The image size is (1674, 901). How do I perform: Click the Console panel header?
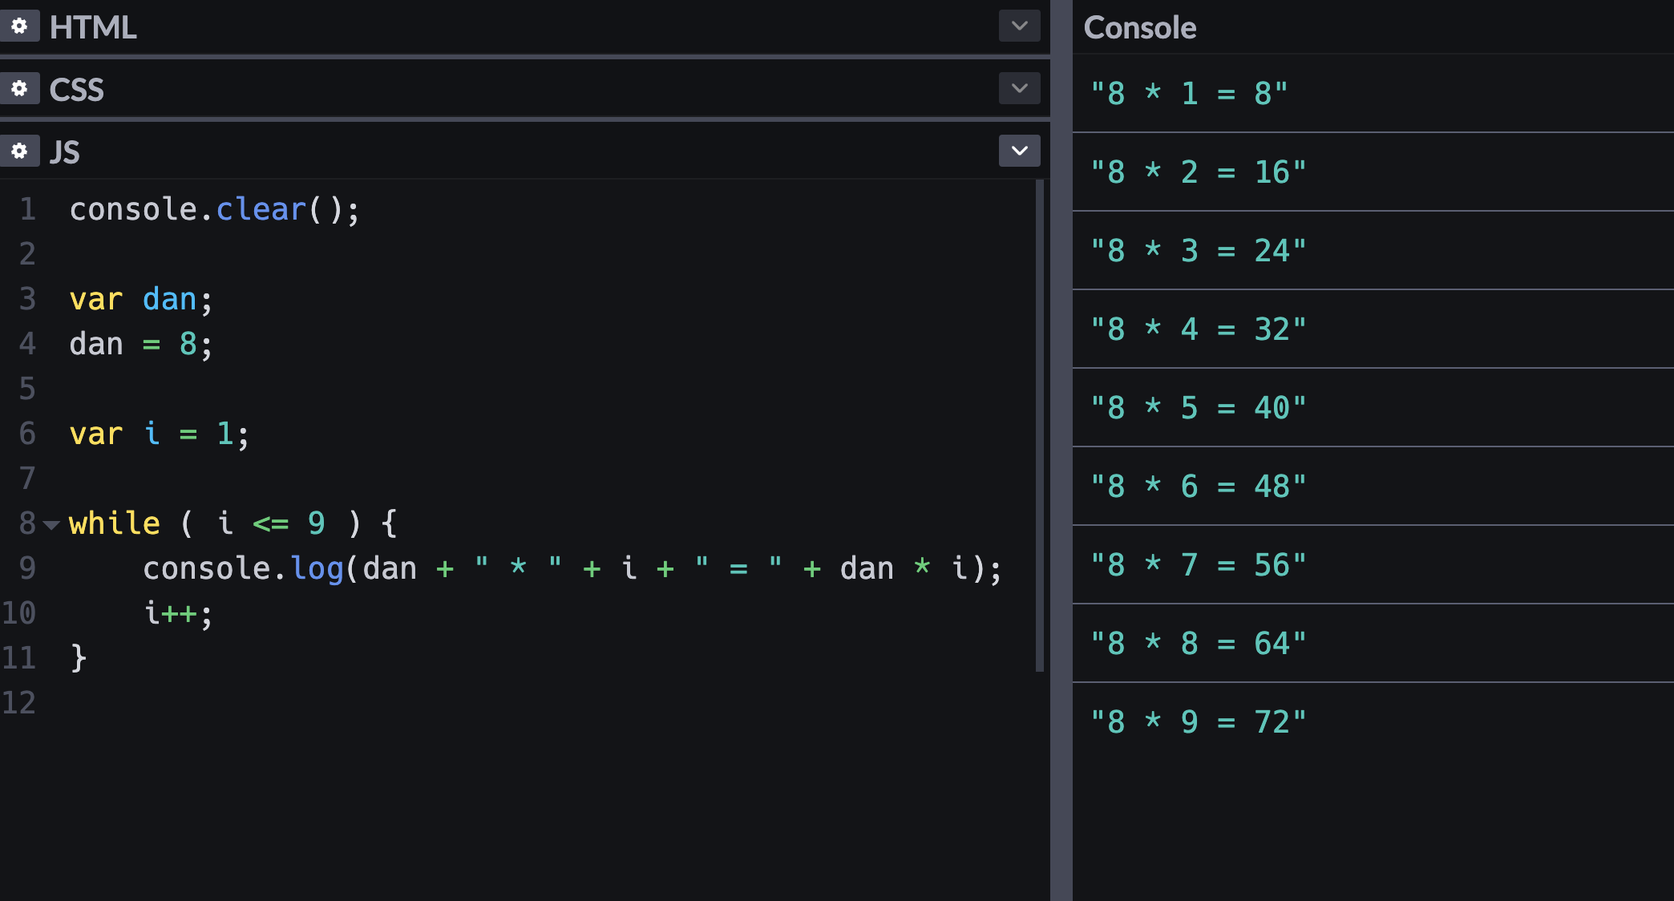coord(1139,27)
